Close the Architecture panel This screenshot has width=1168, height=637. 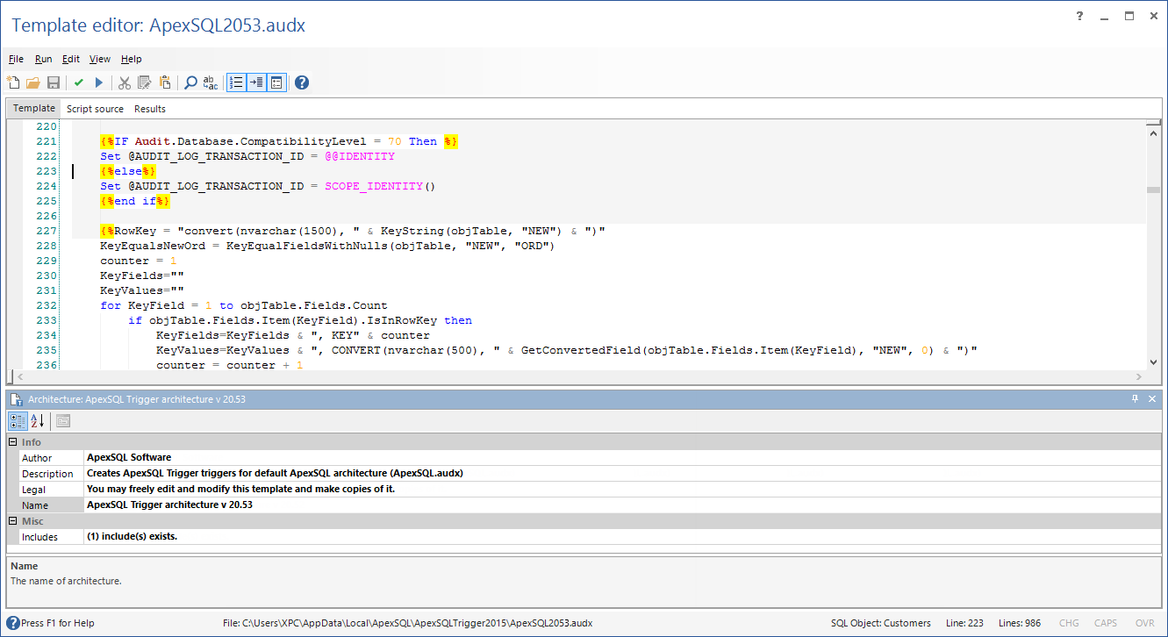coord(1152,398)
